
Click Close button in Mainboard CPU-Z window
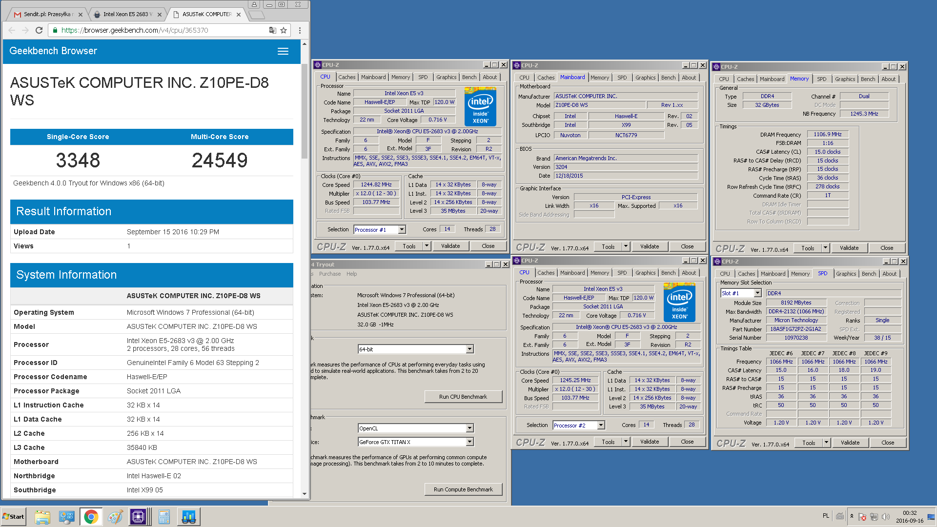pos(687,246)
